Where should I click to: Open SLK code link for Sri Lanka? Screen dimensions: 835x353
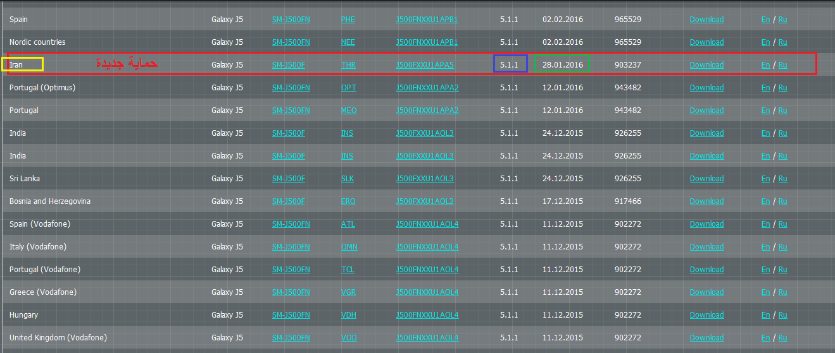348,179
